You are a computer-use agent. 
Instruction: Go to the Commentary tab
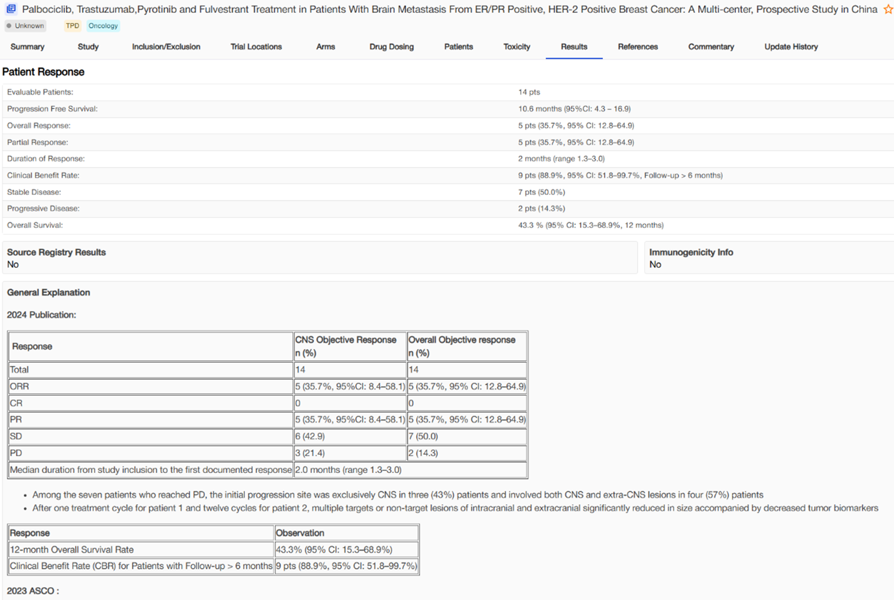710,47
